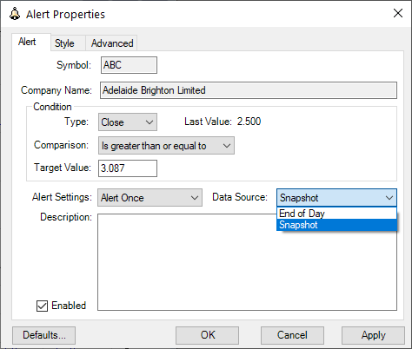Click the Symbol field containing ABC
This screenshot has height=349, width=412.
click(x=129, y=65)
